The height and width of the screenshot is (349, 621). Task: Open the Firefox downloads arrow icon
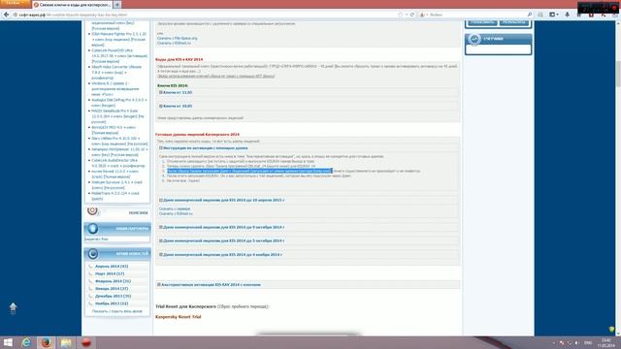(x=567, y=15)
